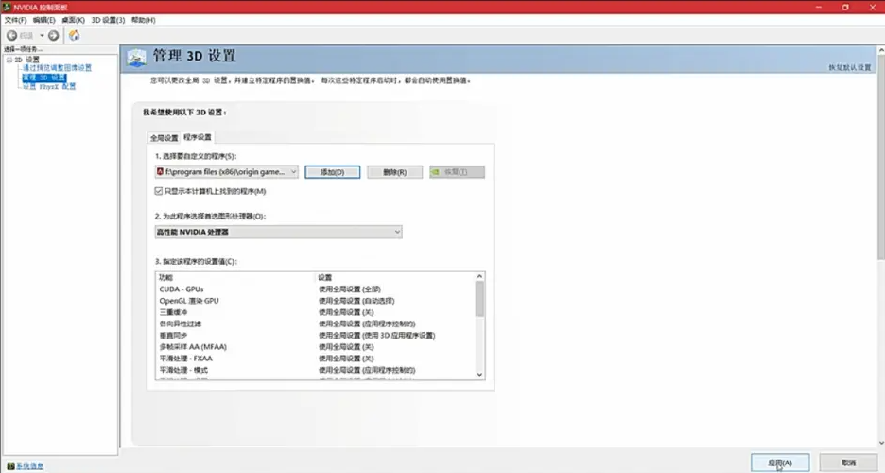Screen dimensions: 885x473
Task: Click the main page scroll-down arrow
Action: (880, 443)
